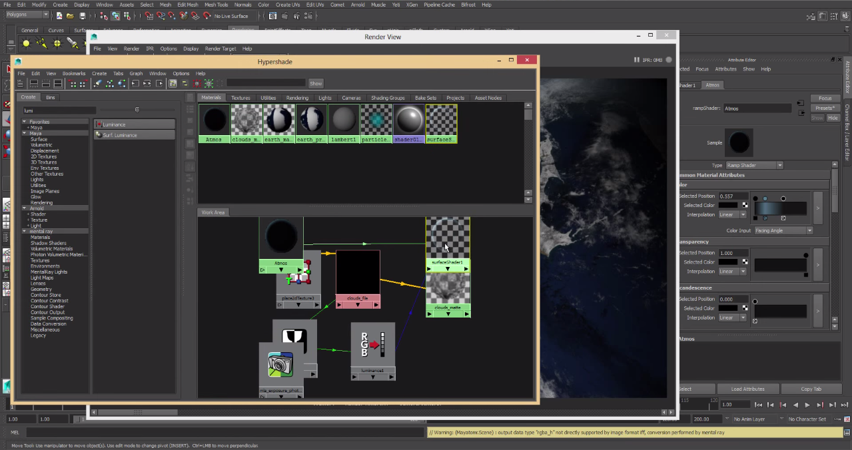Open the material Type Ramp Shader dropdown
This screenshot has width=852, height=450.
(x=753, y=165)
